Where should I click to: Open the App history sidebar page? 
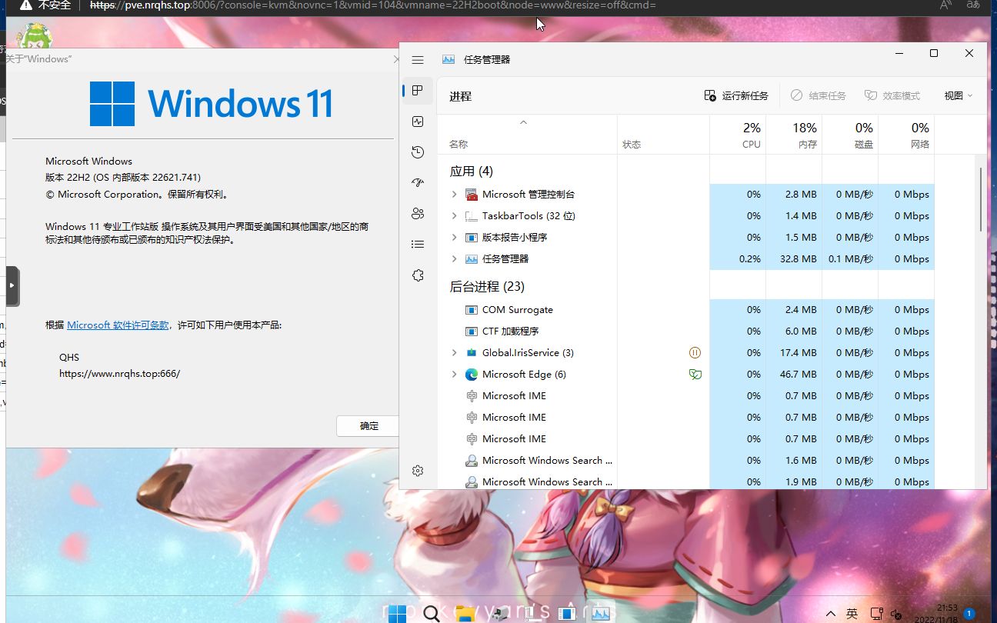click(x=417, y=152)
